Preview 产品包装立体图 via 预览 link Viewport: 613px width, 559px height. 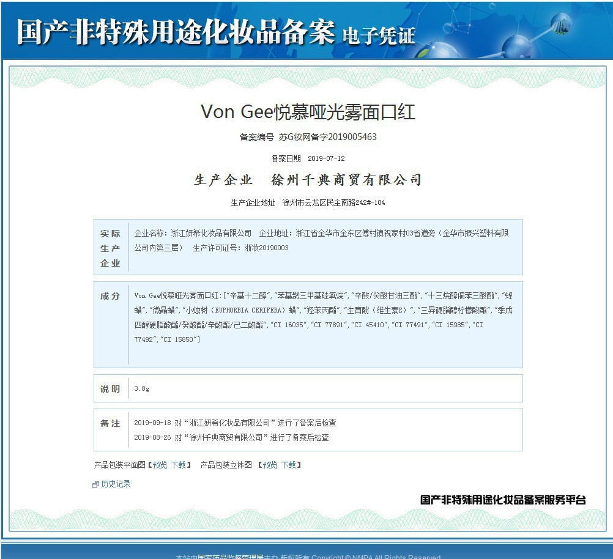[x=270, y=465]
